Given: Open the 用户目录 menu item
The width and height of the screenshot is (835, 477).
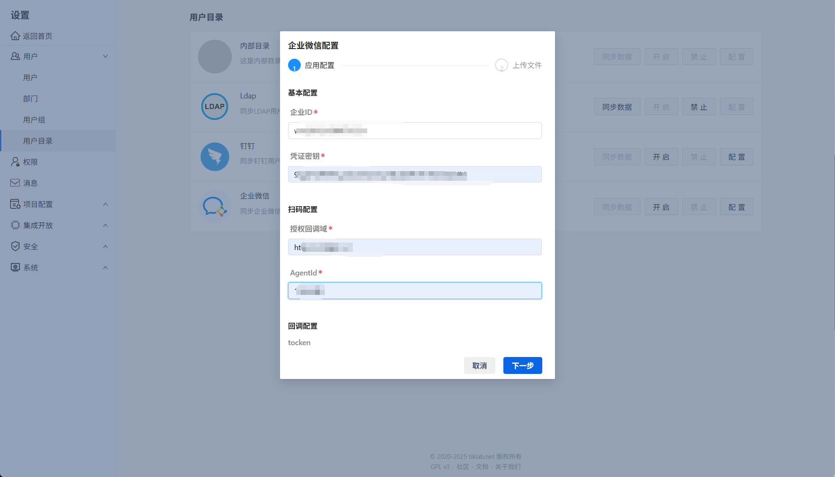Looking at the screenshot, I should 38,141.
